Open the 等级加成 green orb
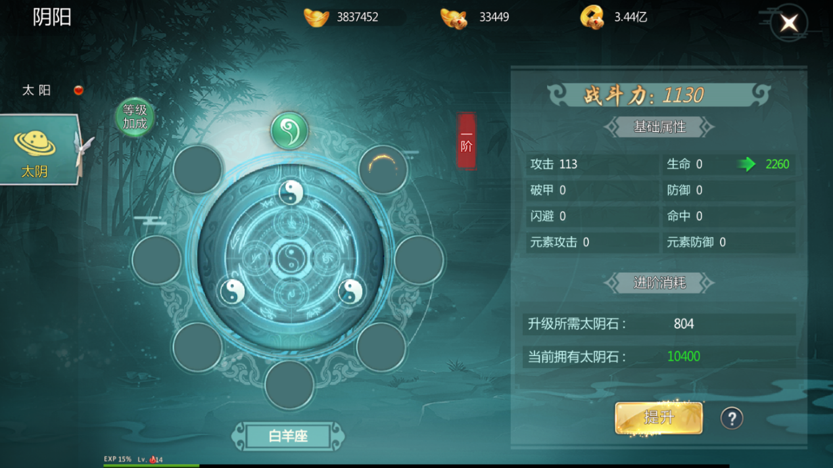Screen dimensions: 833x468 [x=135, y=118]
